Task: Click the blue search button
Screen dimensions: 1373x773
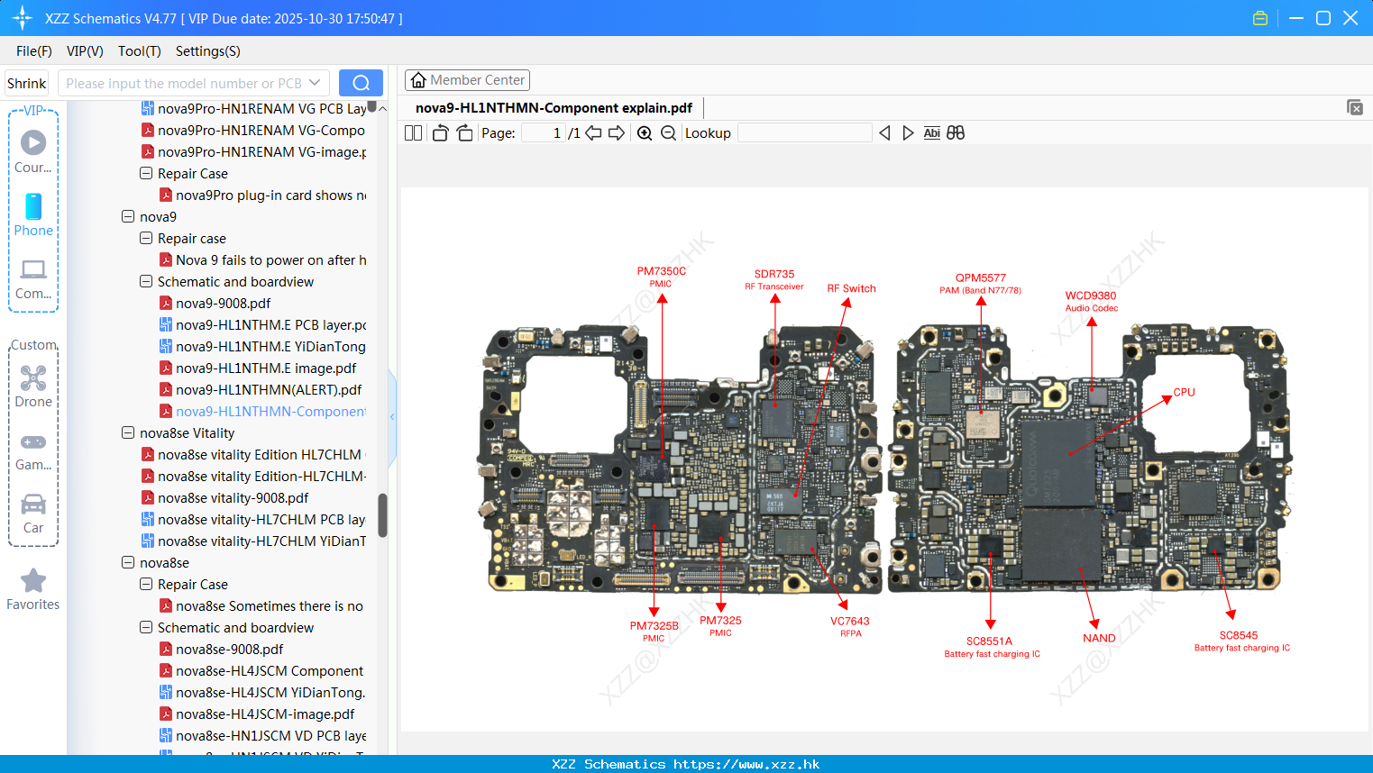Action: coord(361,83)
